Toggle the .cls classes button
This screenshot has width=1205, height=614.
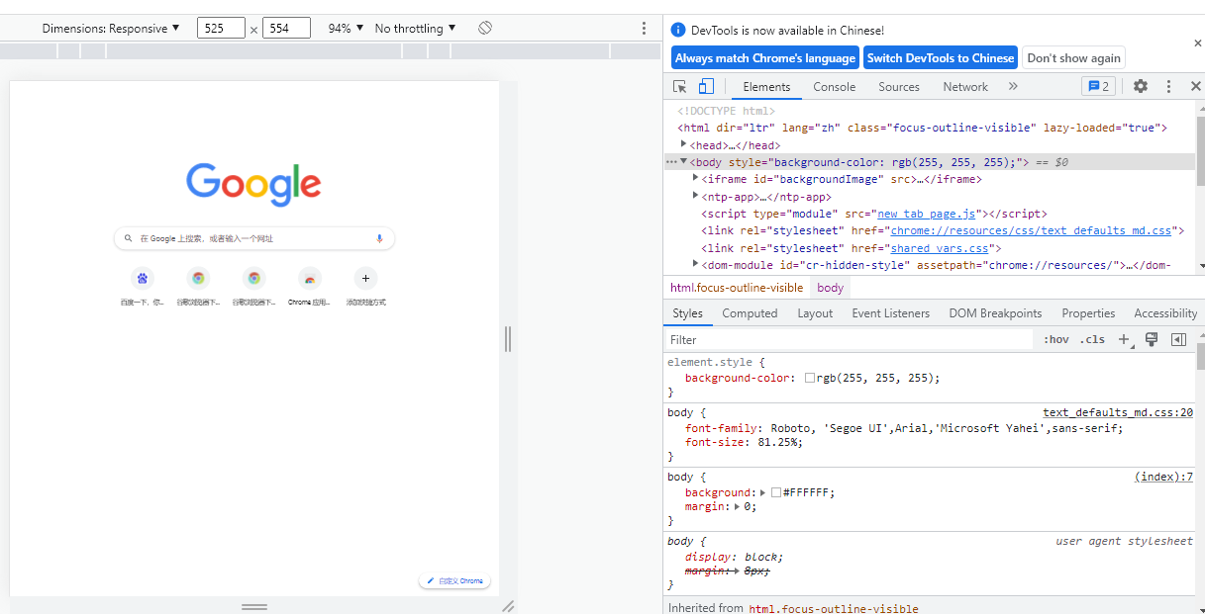point(1092,339)
